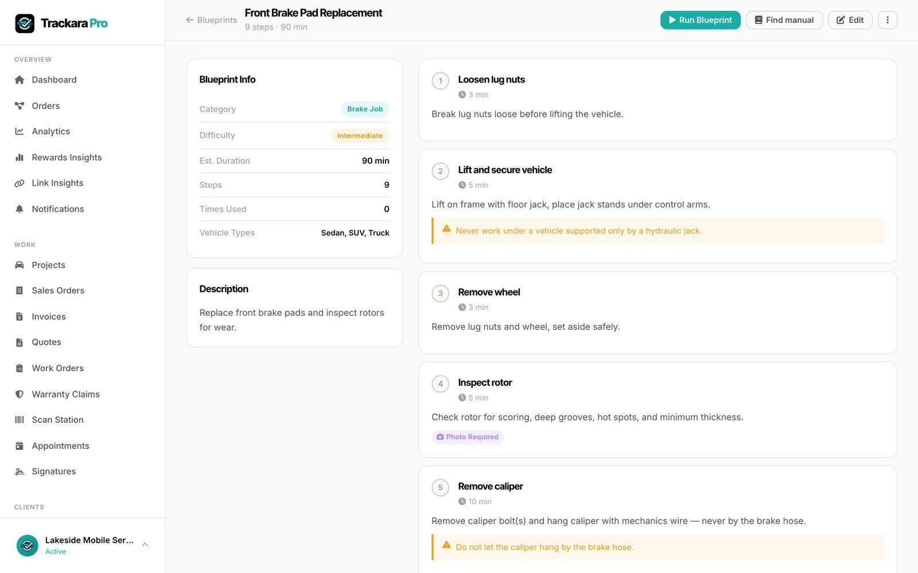The height and width of the screenshot is (573, 918).
Task: Click the Link Insights chain icon
Action: [20, 183]
